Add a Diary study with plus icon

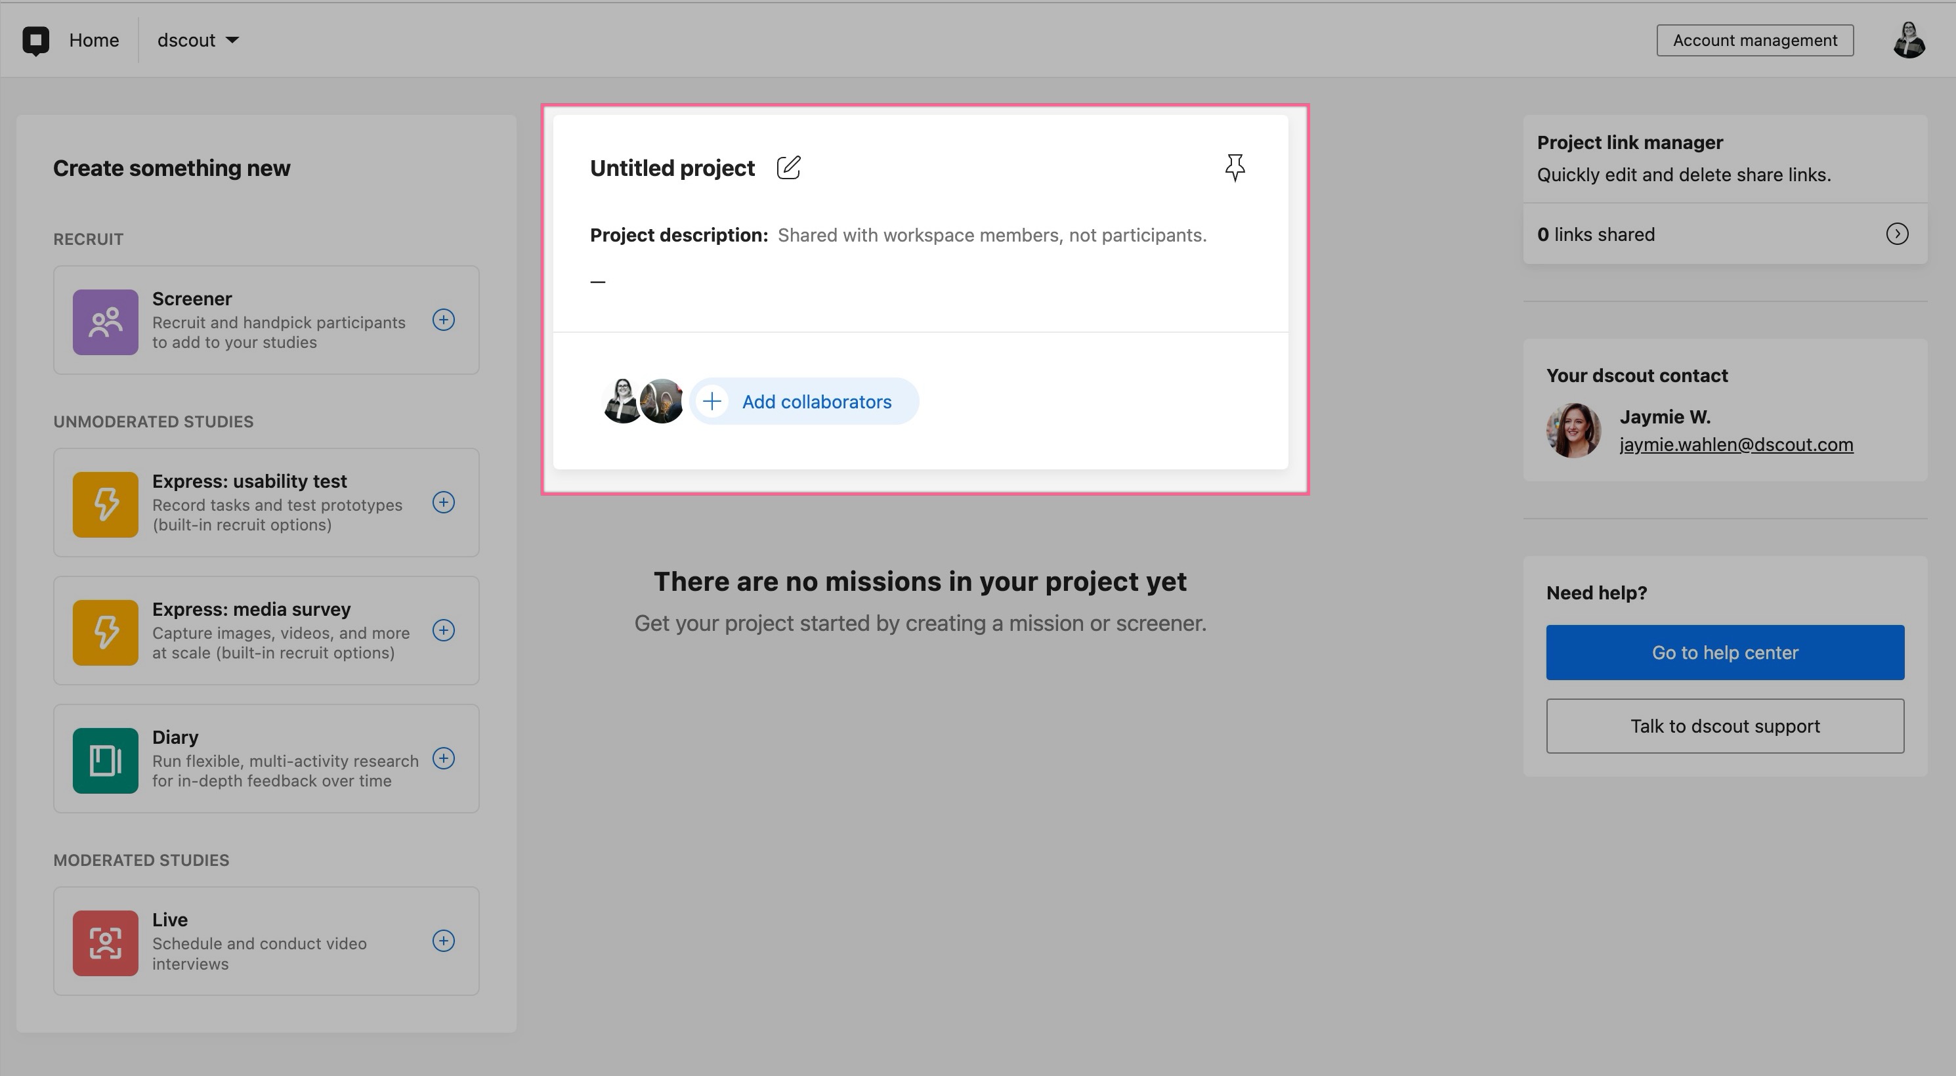(444, 758)
